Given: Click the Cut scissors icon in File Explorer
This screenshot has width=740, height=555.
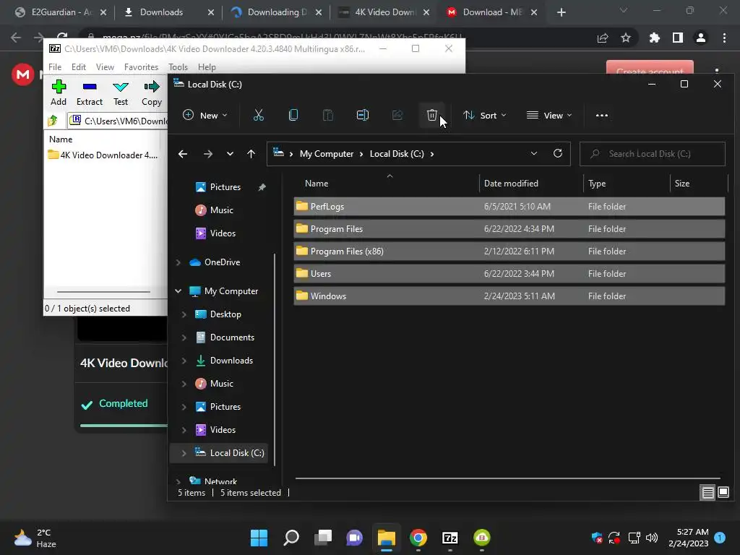Looking at the screenshot, I should (x=259, y=115).
